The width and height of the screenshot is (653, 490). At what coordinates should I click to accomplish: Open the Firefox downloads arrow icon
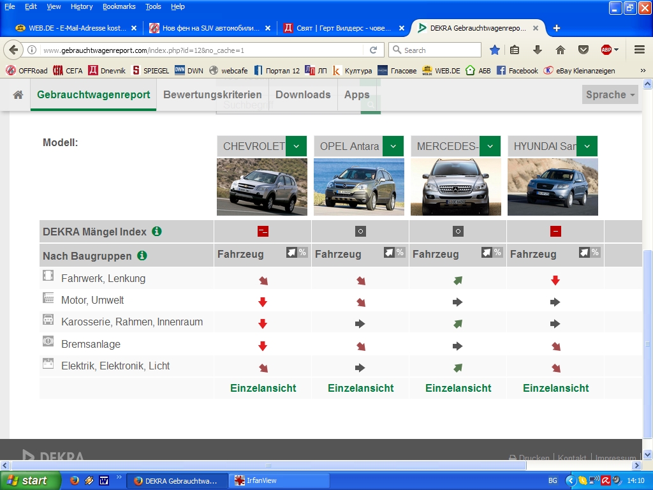tap(538, 50)
